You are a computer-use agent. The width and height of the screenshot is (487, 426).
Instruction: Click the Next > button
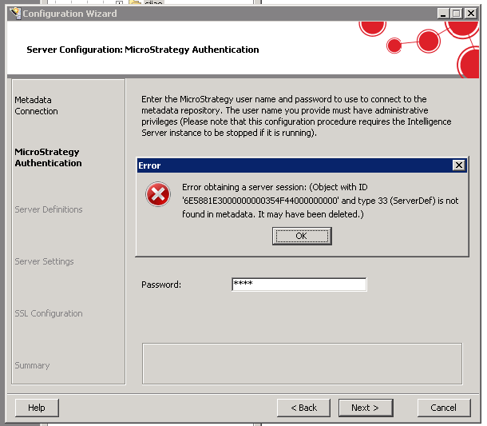(366, 408)
